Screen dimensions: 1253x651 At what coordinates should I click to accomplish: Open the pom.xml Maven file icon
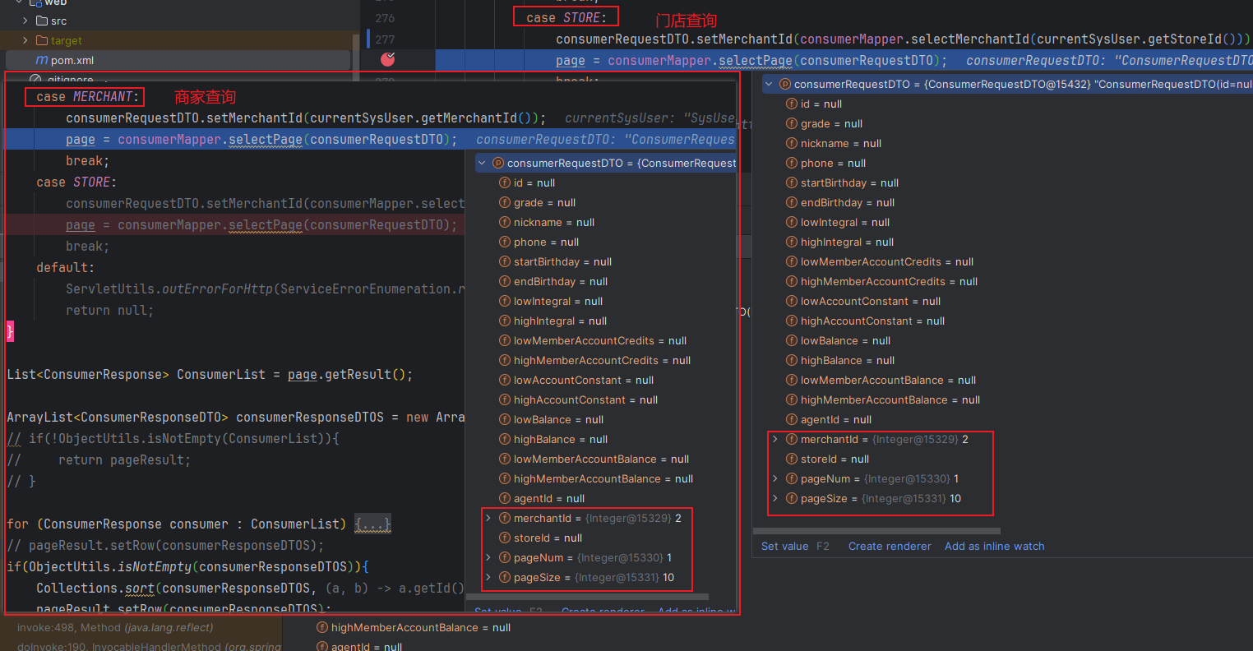(42, 60)
